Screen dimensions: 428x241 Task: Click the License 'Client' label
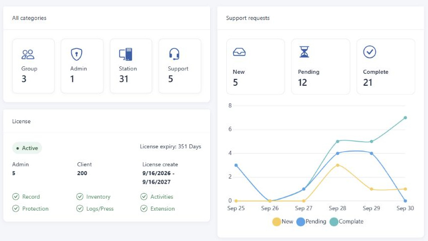[x=84, y=164]
